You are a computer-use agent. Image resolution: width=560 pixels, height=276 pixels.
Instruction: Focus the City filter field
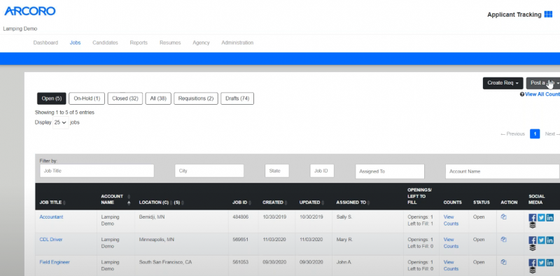[209, 170]
